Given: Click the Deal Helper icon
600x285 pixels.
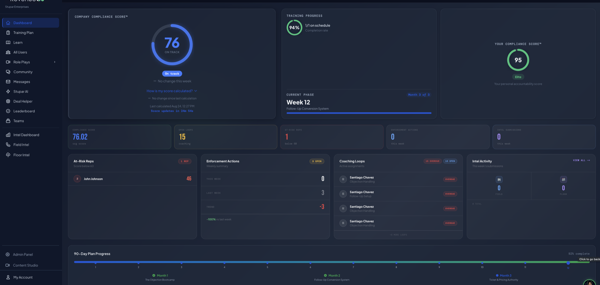Looking at the screenshot, I should 8,101.
